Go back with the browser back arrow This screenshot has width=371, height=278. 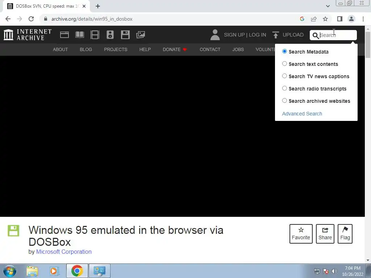pyautogui.click(x=8, y=19)
